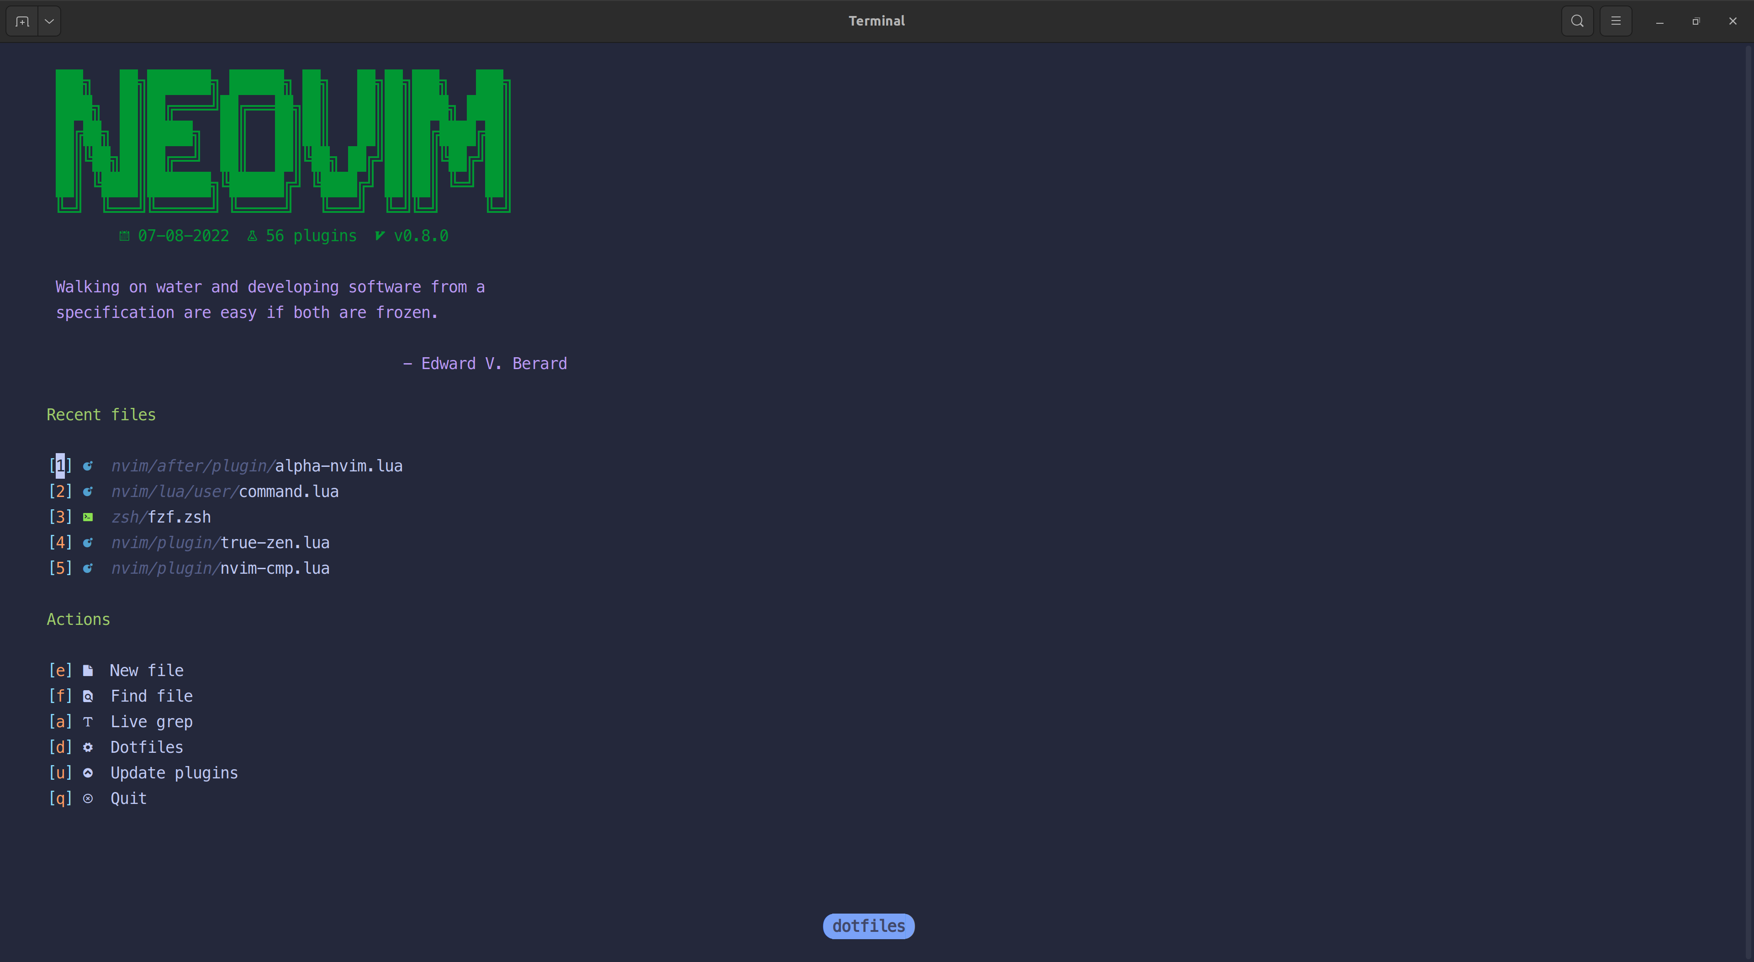This screenshot has width=1754, height=962.
Task: Click the Quit power icon
Action: tap(89, 798)
